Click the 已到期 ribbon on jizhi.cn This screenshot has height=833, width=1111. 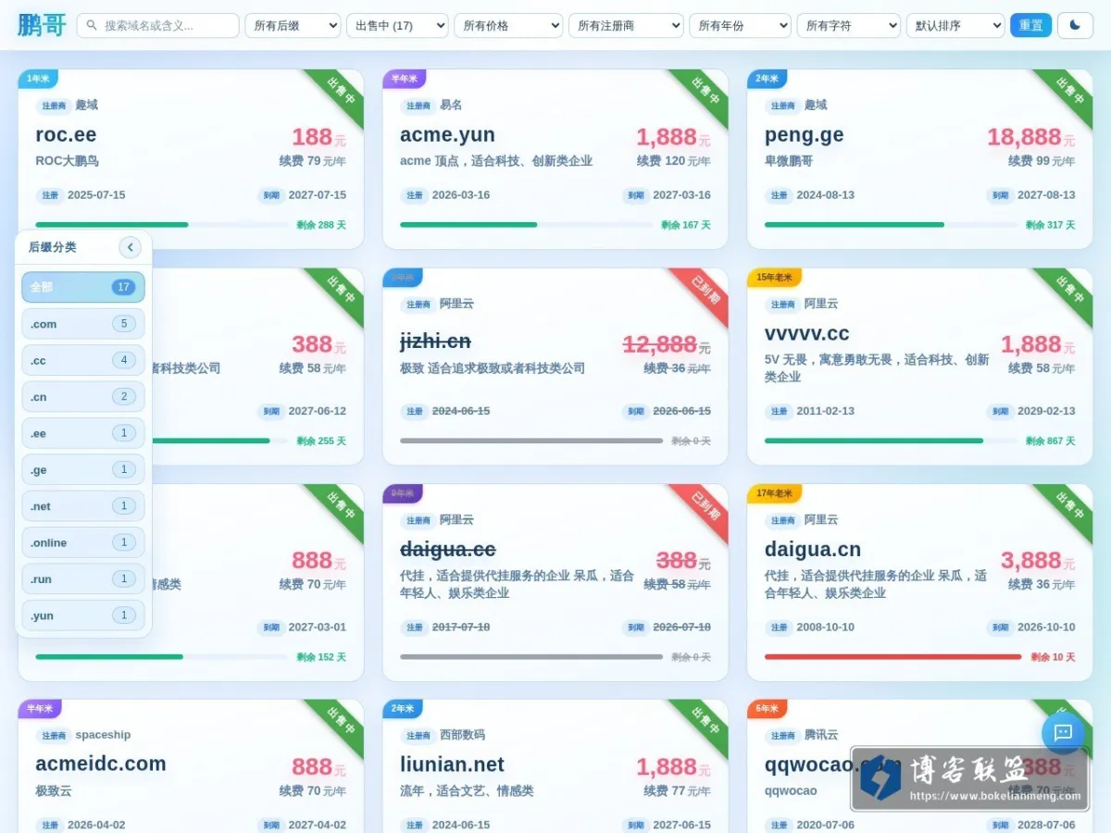click(x=705, y=292)
